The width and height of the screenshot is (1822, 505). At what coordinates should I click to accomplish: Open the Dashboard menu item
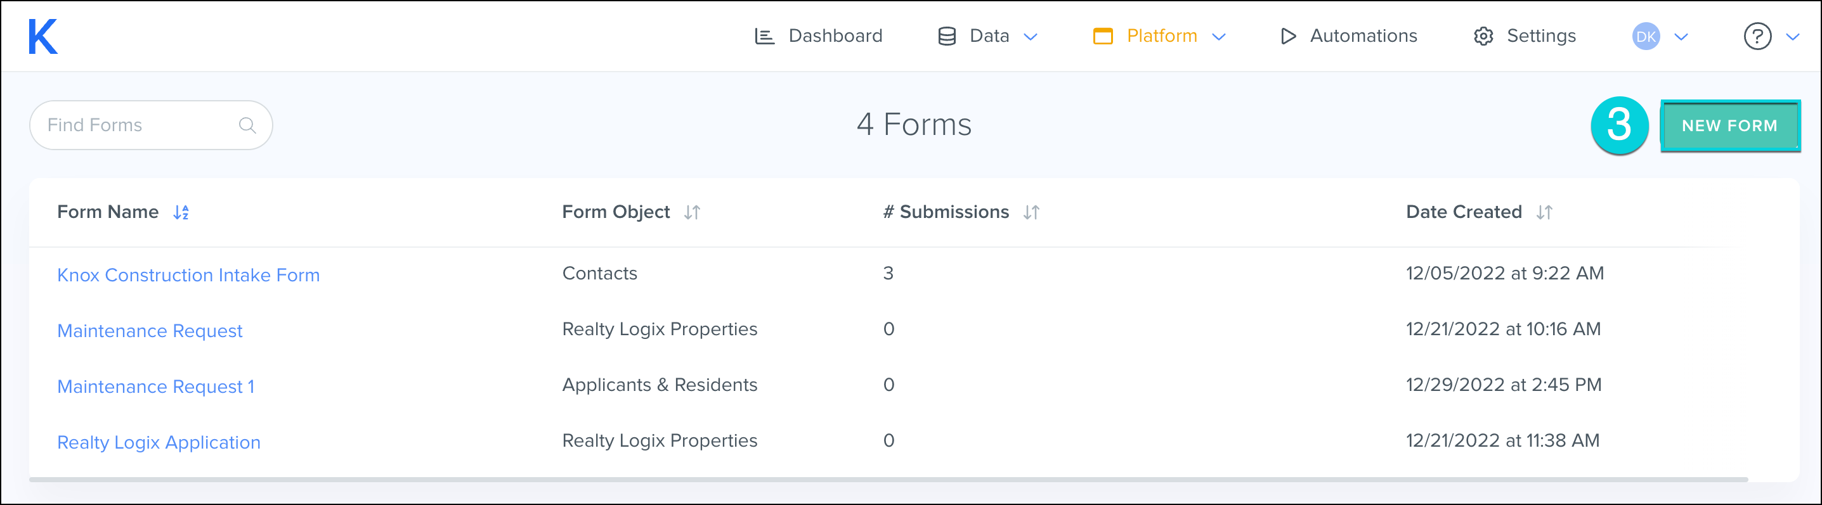[818, 36]
